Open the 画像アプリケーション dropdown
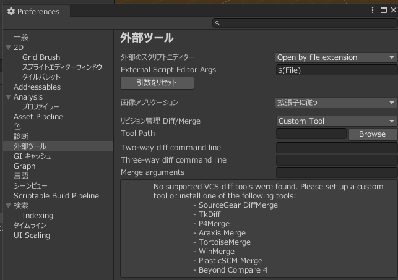The image size is (398, 280). 335,103
